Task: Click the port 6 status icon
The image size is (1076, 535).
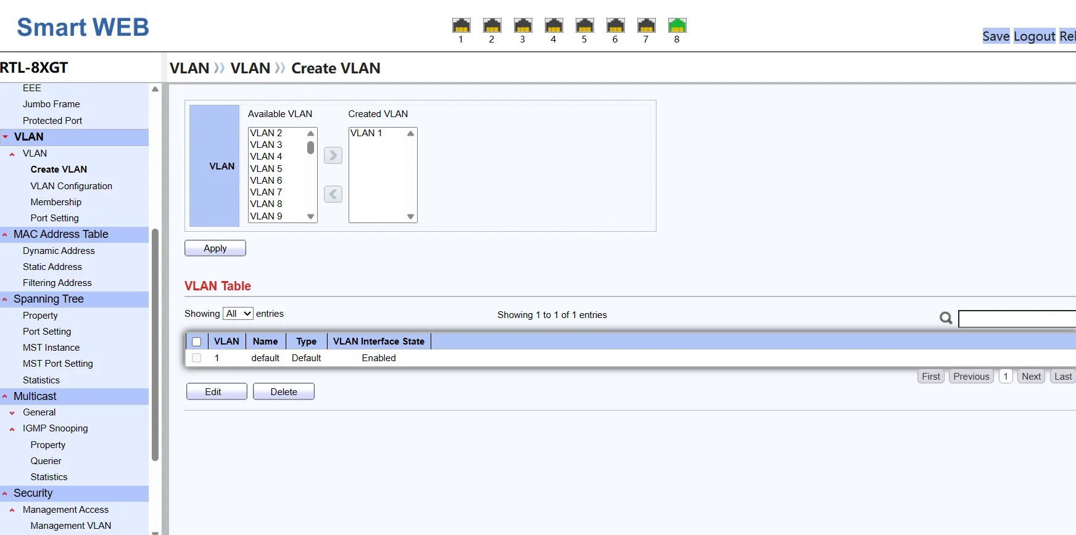Action: point(615,25)
